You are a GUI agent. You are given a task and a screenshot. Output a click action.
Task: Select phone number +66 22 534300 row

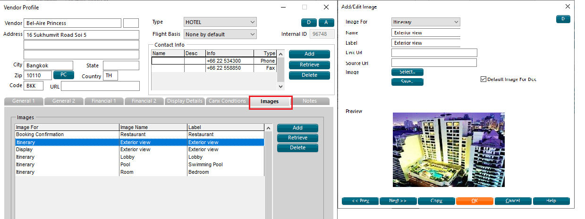tap(214, 61)
